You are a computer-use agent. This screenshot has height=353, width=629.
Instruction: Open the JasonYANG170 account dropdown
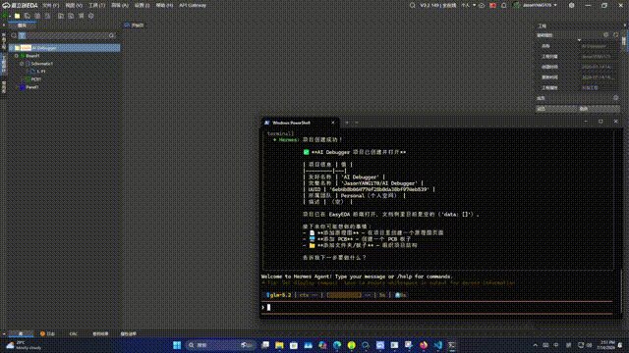point(536,5)
